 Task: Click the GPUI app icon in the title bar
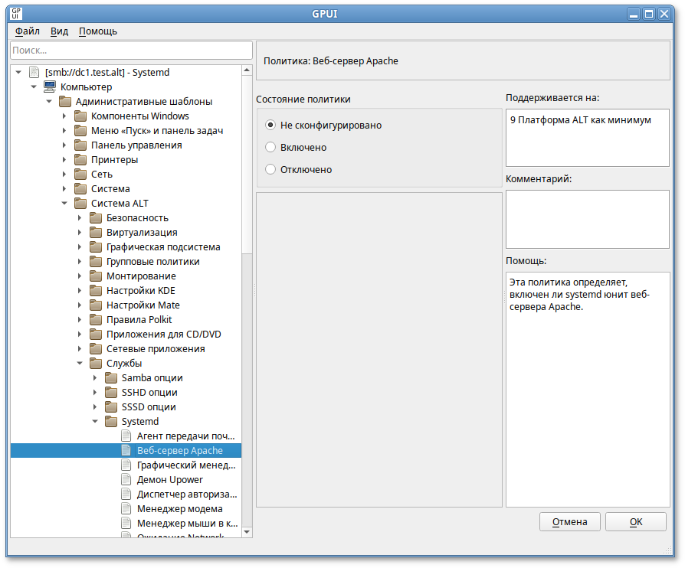coord(17,13)
